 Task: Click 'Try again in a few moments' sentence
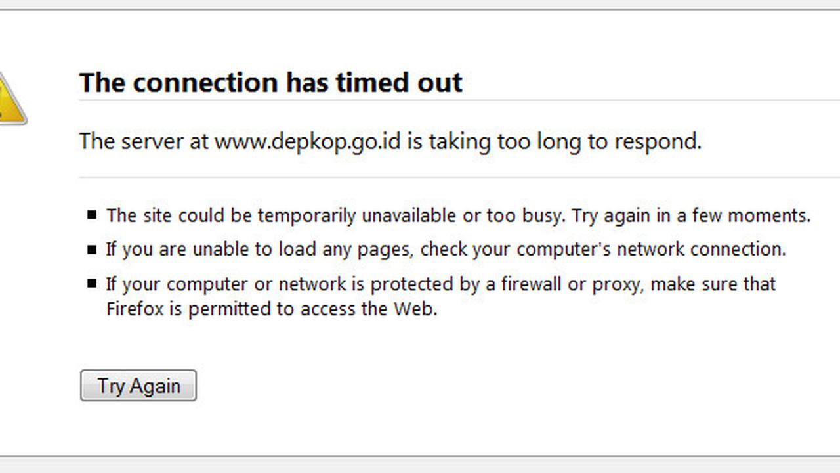click(692, 215)
